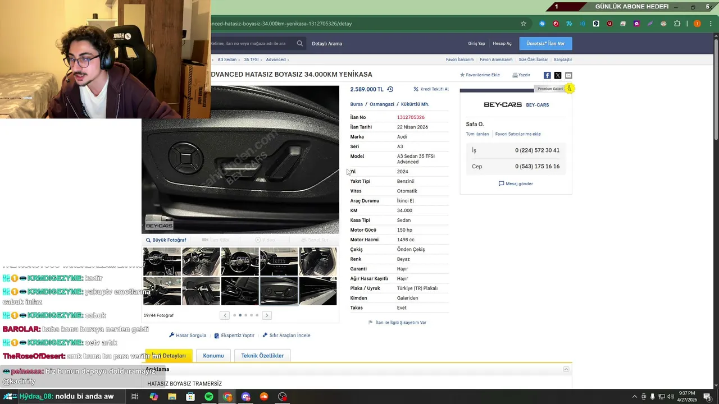Screen dimensions: 719x404
Task: Open OBS Studio from the taskbar
Action: click(x=283, y=397)
